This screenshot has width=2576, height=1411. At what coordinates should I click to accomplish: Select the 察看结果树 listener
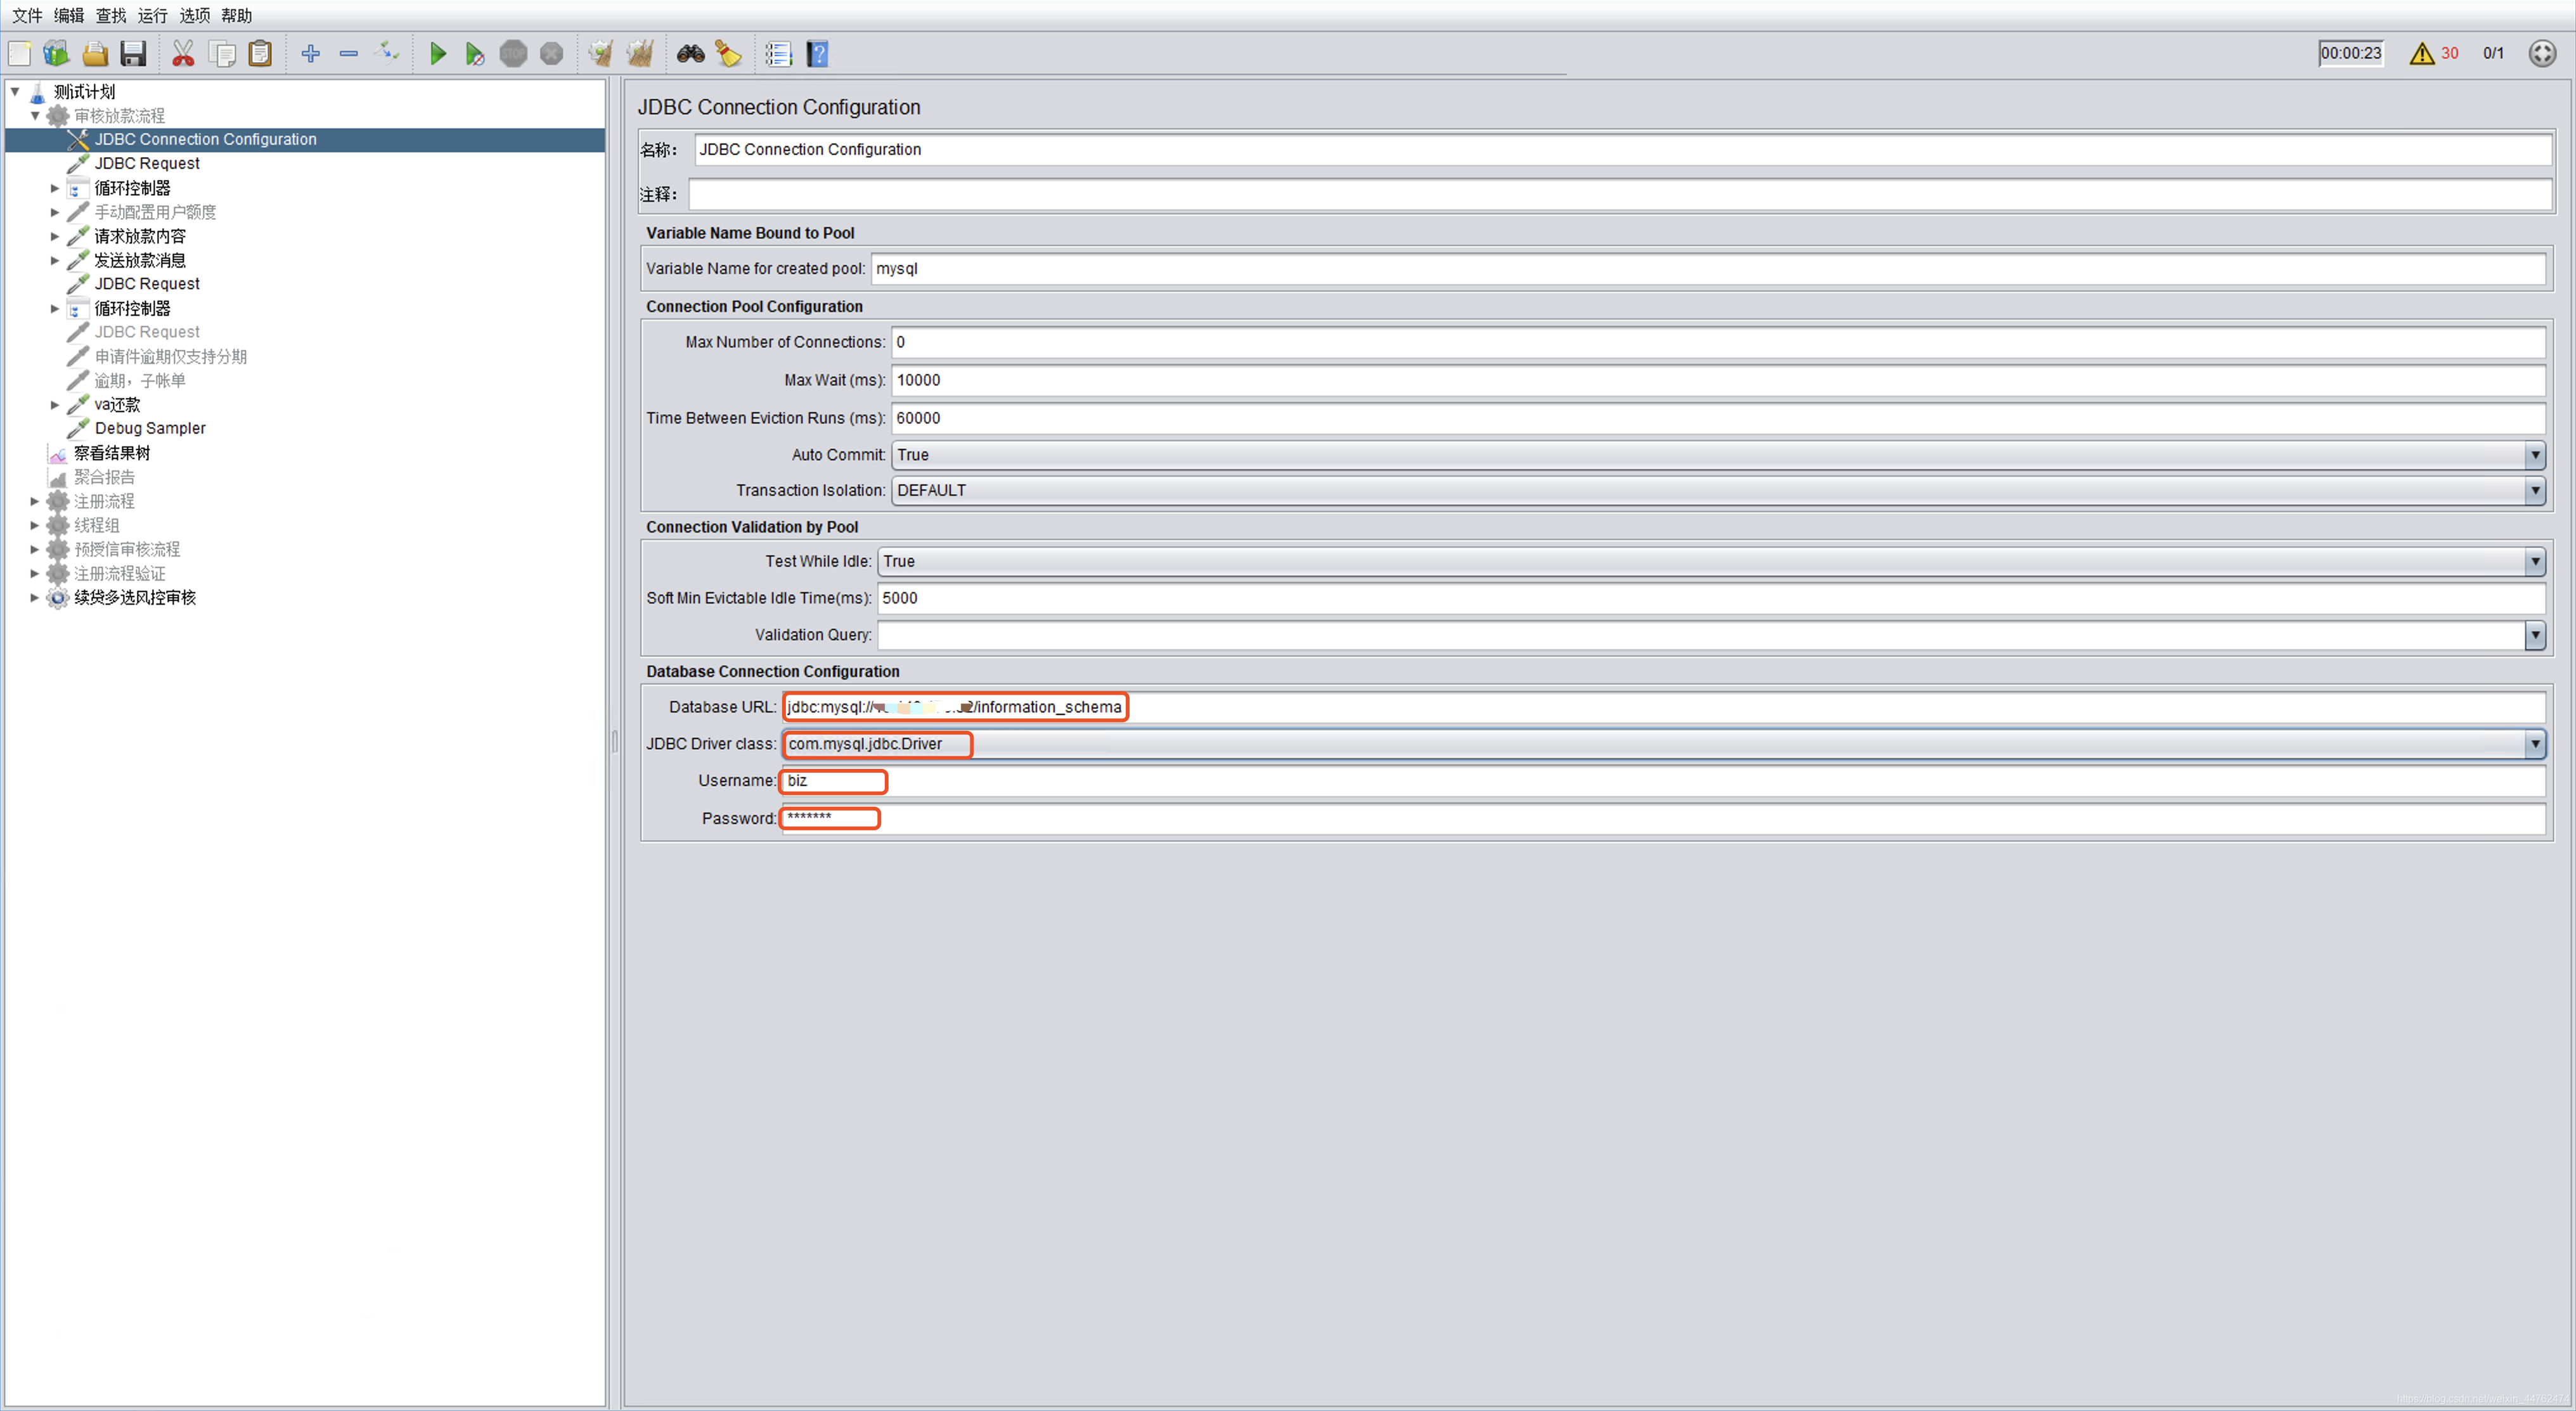pos(112,453)
